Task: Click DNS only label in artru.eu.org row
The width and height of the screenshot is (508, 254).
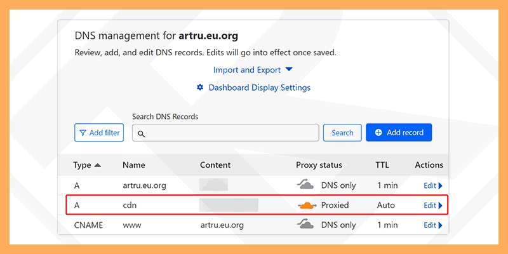Action: click(x=338, y=185)
